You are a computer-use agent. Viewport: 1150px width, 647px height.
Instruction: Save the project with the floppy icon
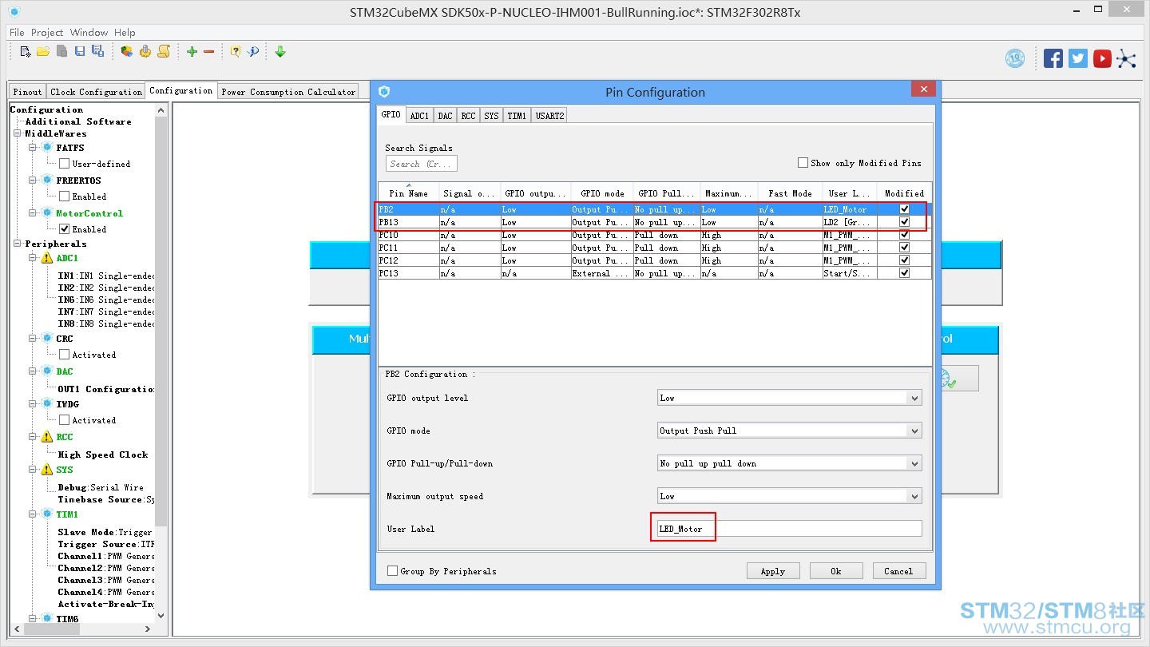click(80, 52)
